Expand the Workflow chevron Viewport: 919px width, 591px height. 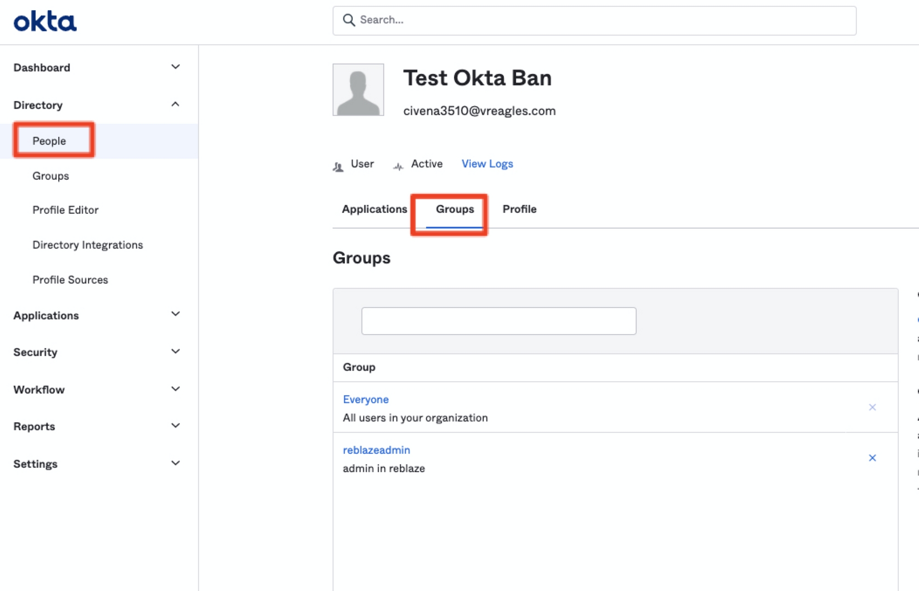pos(175,389)
